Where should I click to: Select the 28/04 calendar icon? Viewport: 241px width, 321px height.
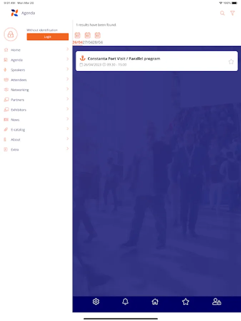click(97, 35)
